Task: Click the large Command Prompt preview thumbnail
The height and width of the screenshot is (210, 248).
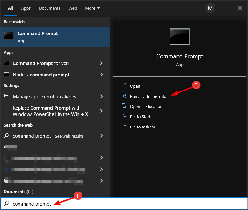Action: (179, 37)
